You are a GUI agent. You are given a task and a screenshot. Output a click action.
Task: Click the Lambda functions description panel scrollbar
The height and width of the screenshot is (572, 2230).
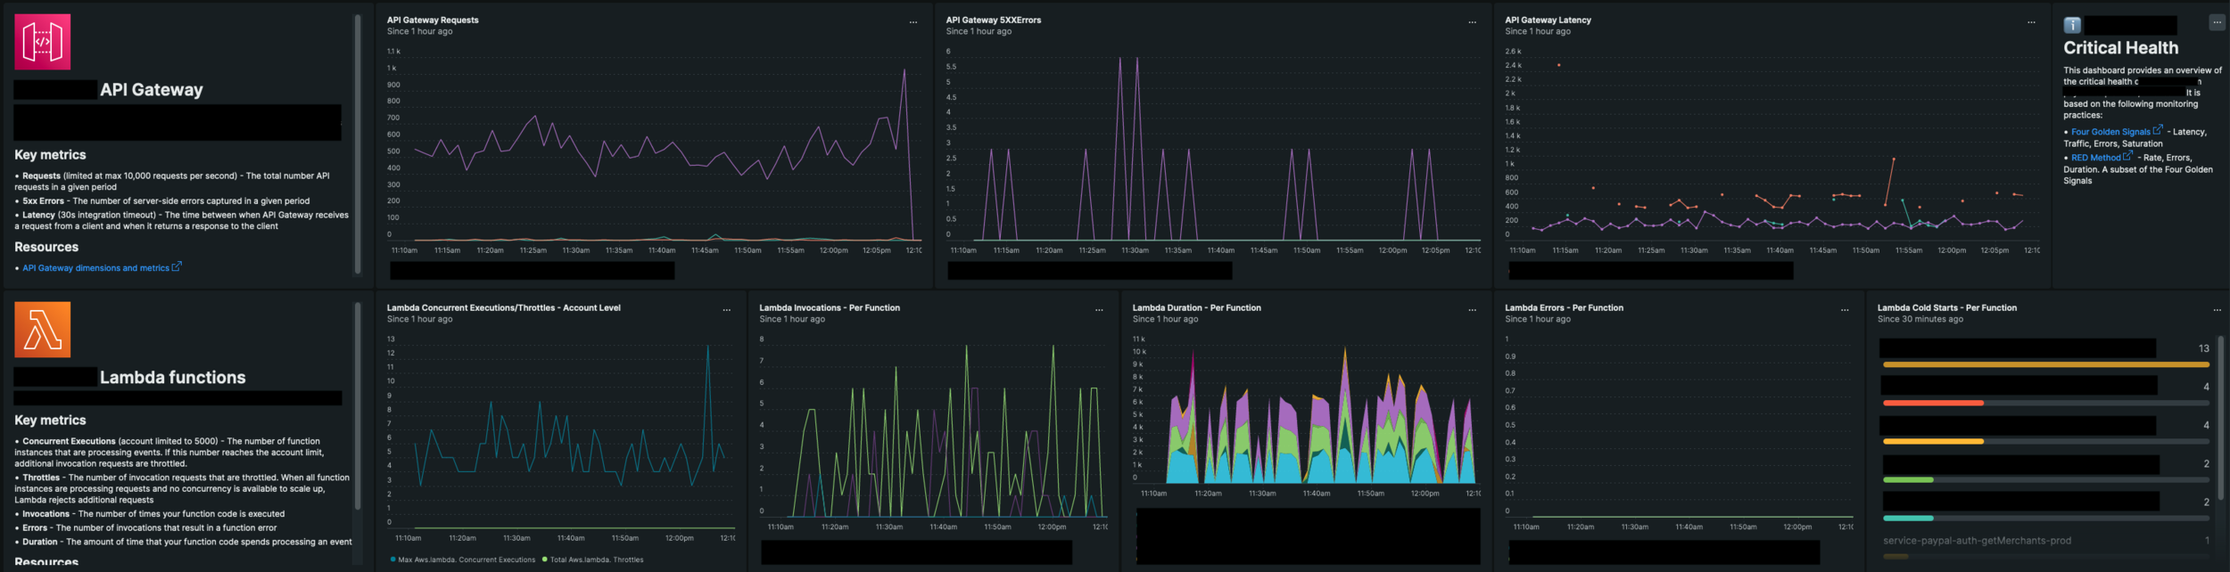pos(358,405)
